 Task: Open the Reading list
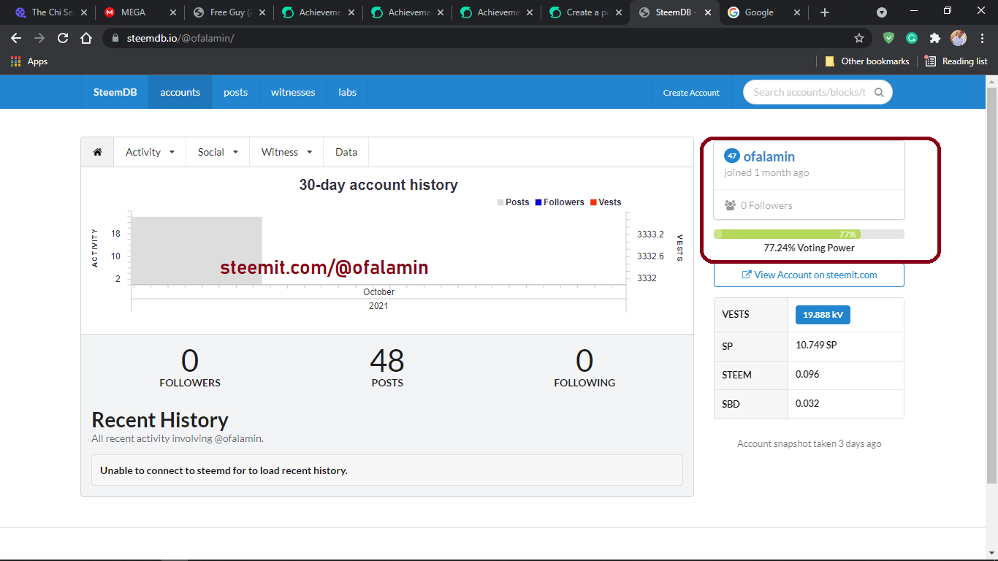[x=956, y=61]
